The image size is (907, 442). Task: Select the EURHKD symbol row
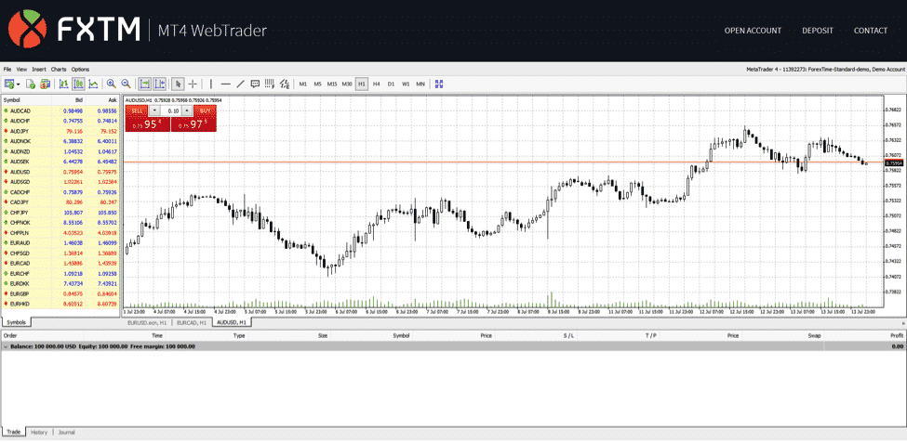point(60,304)
